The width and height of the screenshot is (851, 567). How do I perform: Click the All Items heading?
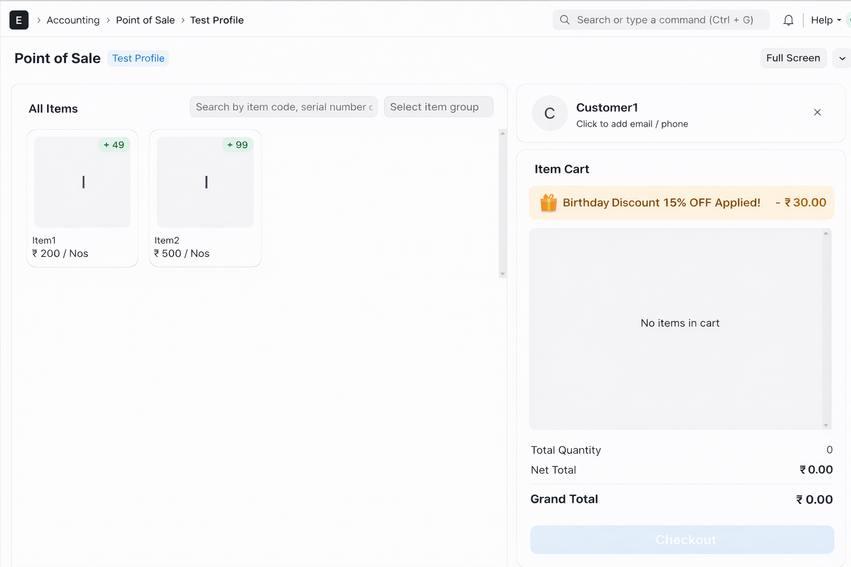(53, 109)
